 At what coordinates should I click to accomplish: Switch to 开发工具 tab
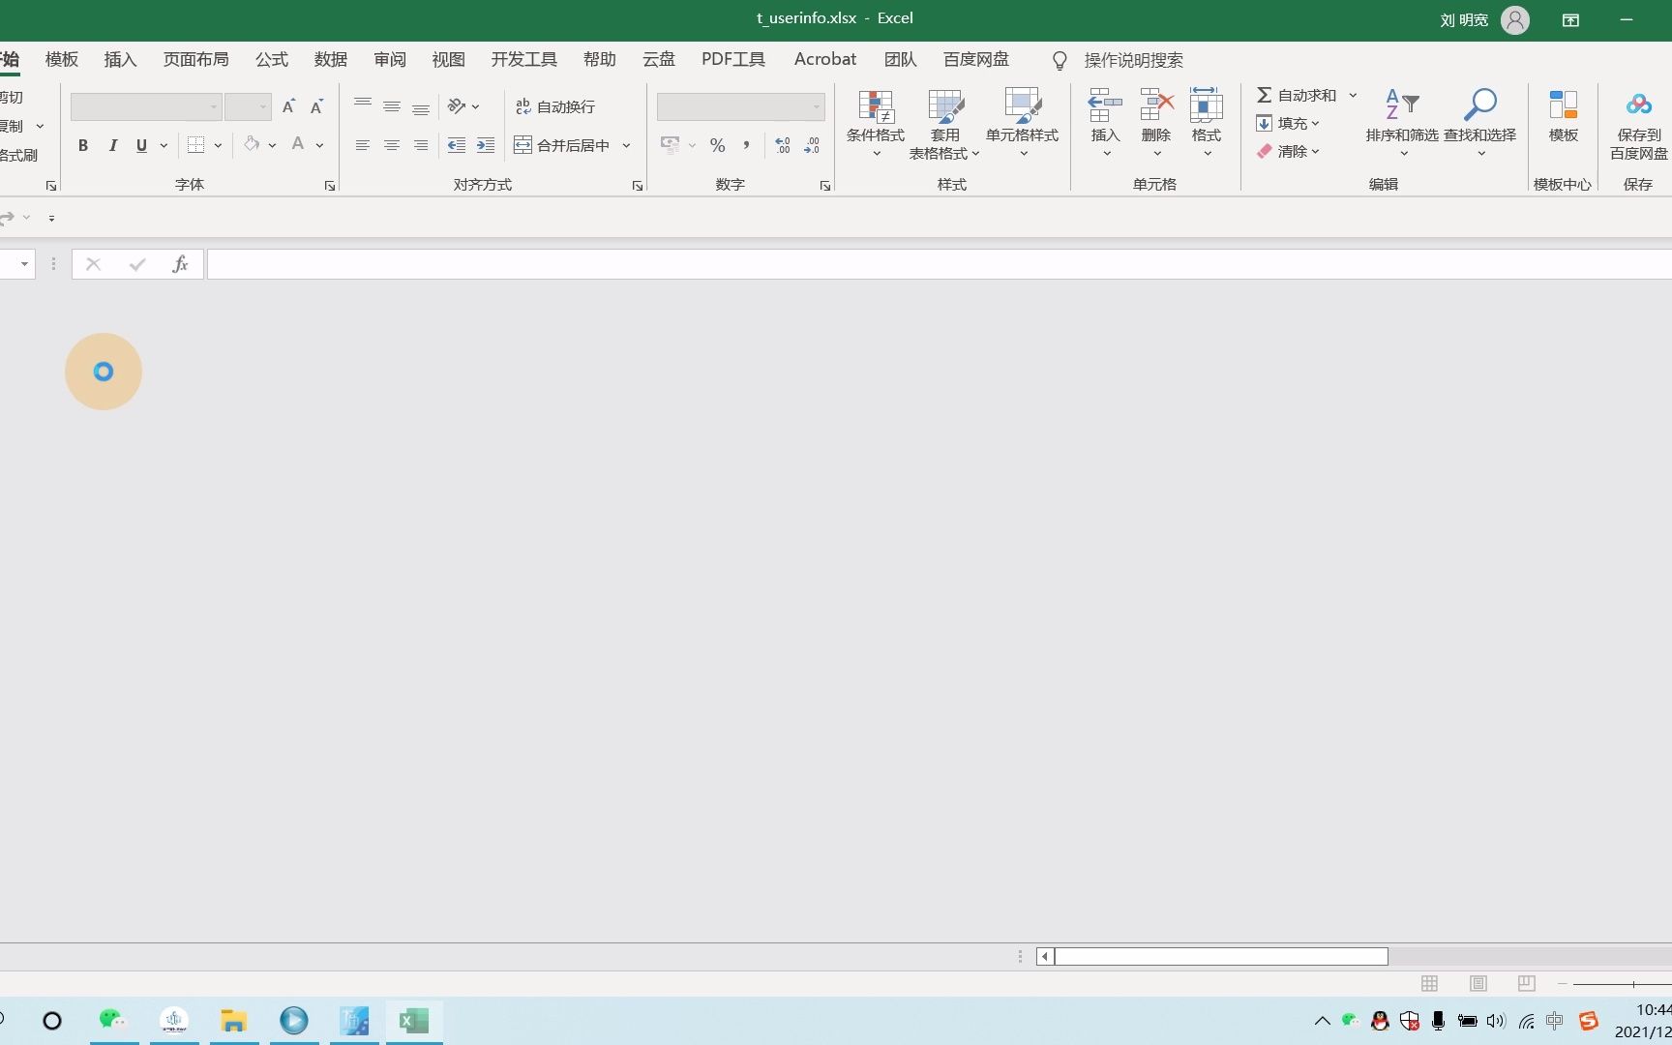point(524,60)
